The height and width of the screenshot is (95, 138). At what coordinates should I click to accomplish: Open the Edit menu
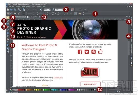tap(13, 7)
